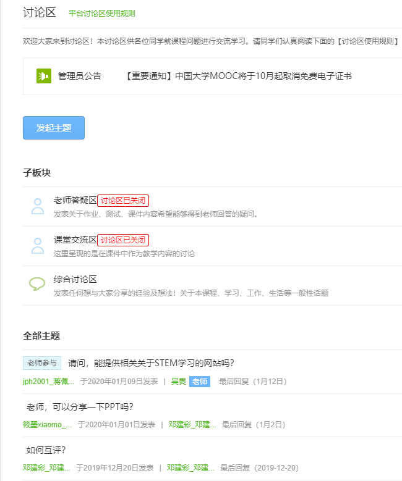
Task: Open the 重要通知 MOOC certificate announcement
Action: click(x=238, y=76)
